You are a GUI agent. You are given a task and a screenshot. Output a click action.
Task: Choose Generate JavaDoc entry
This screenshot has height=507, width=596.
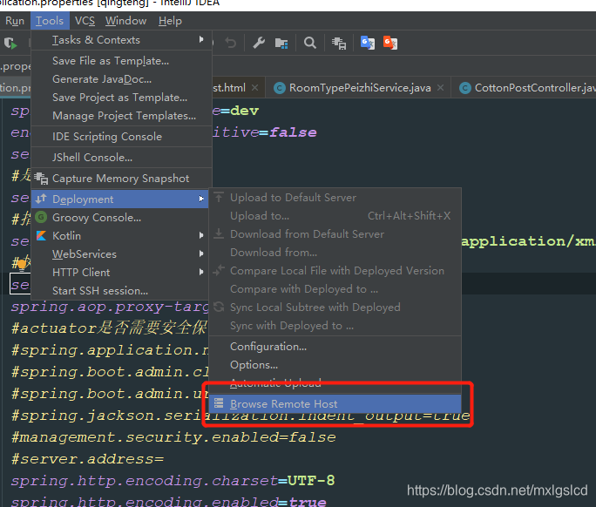pyautogui.click(x=121, y=79)
